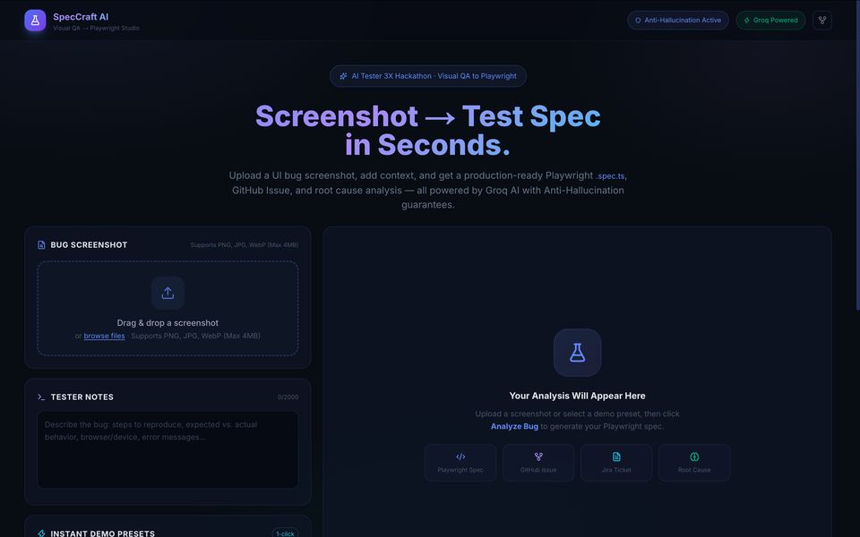Click the AI Tester 3X Hackathon badge
Screen dimensions: 860x537
pos(428,76)
